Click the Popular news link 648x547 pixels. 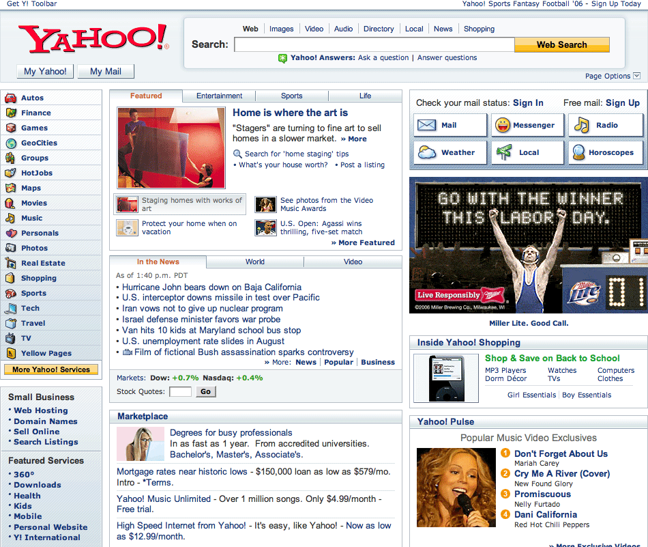click(x=338, y=363)
